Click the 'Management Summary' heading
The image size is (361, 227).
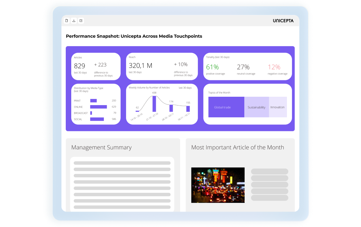[x=101, y=147]
